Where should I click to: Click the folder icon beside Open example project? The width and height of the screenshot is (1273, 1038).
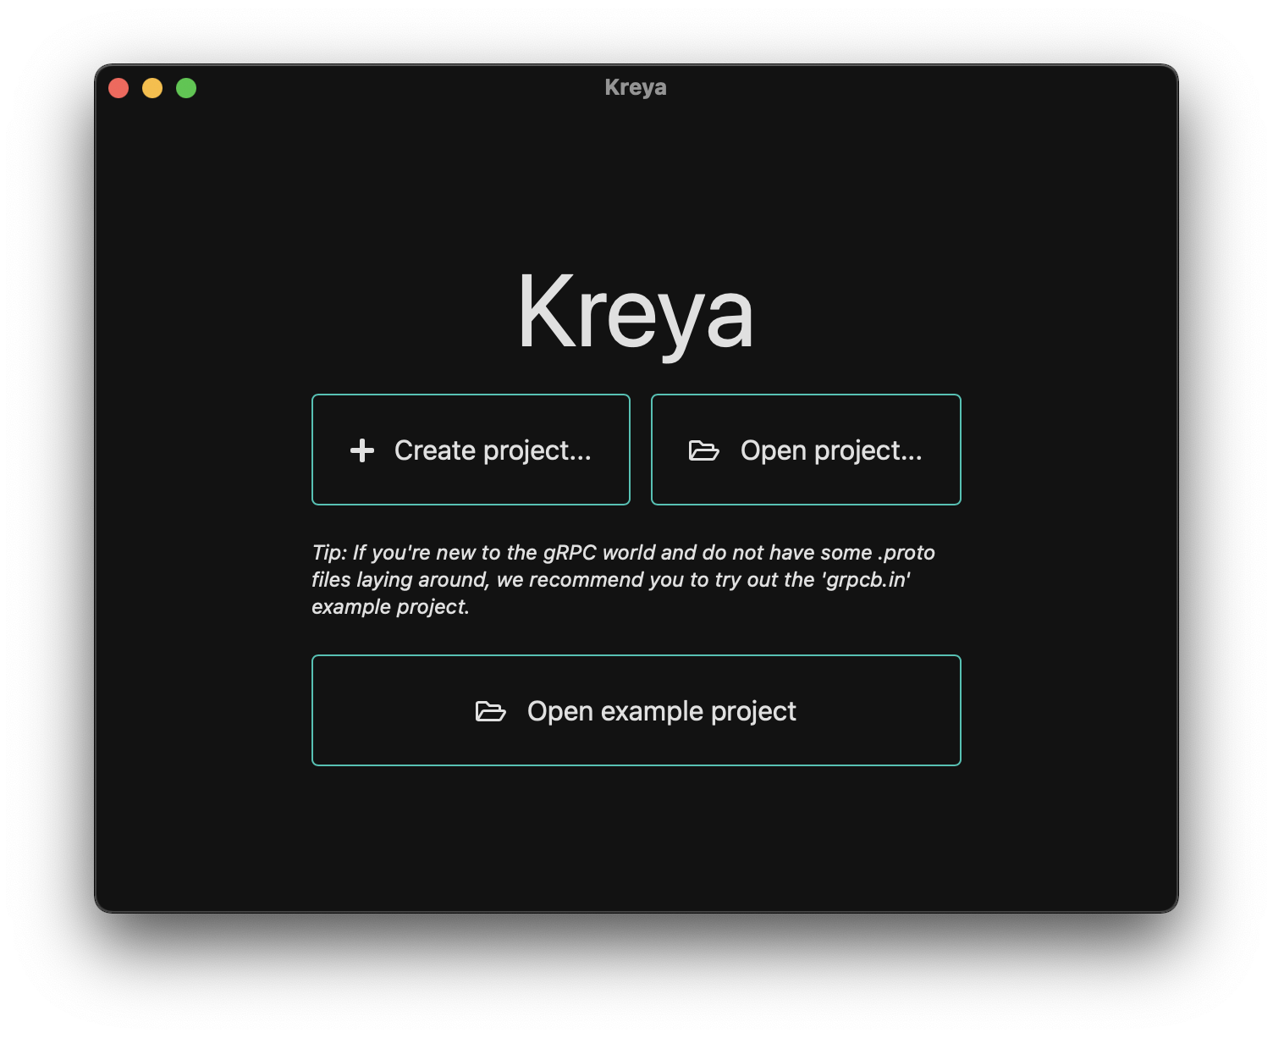point(490,711)
